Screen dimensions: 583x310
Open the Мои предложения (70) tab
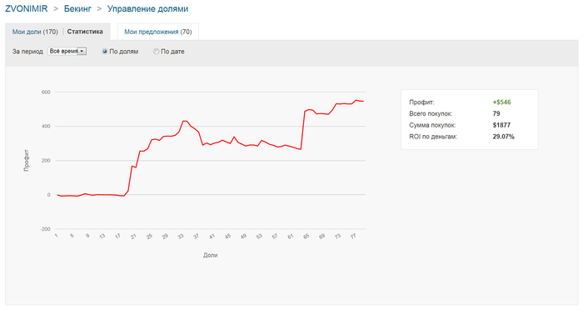pyautogui.click(x=158, y=32)
